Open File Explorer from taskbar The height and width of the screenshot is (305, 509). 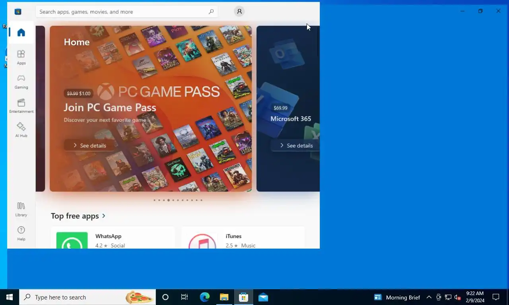[224, 297]
